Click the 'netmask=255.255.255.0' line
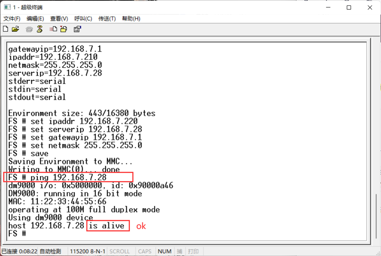381x256 pixels. (55, 65)
